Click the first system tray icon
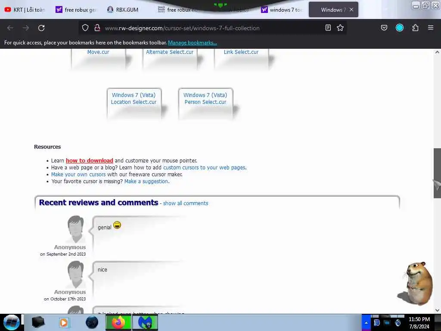Viewport: 441px width, 331px height. 377,323
